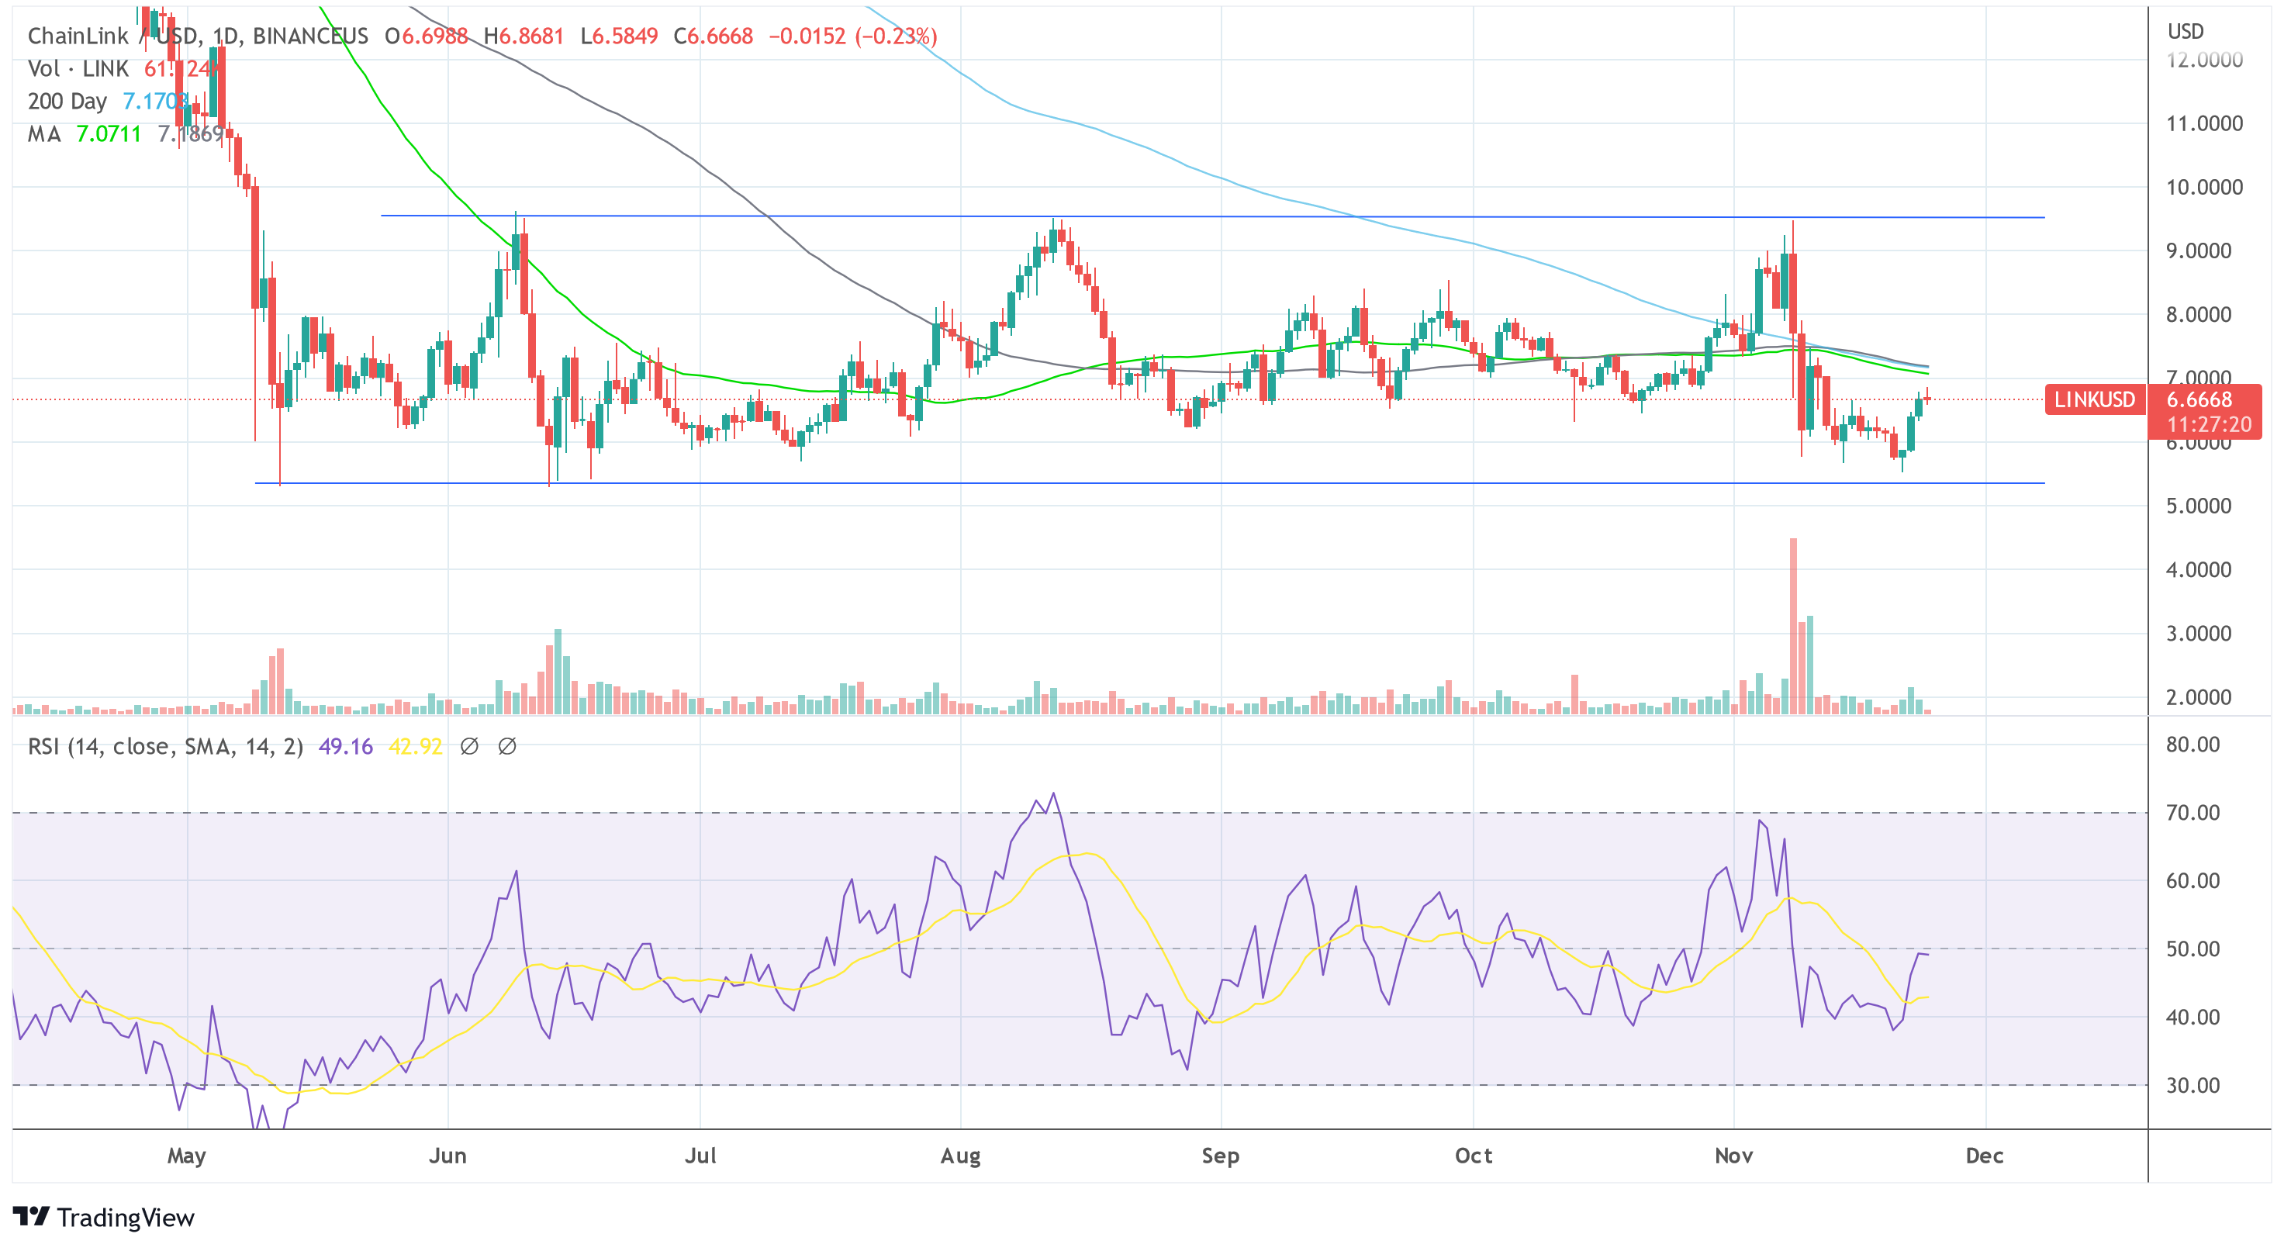Select the 200 Day indicator legend

(x=67, y=102)
